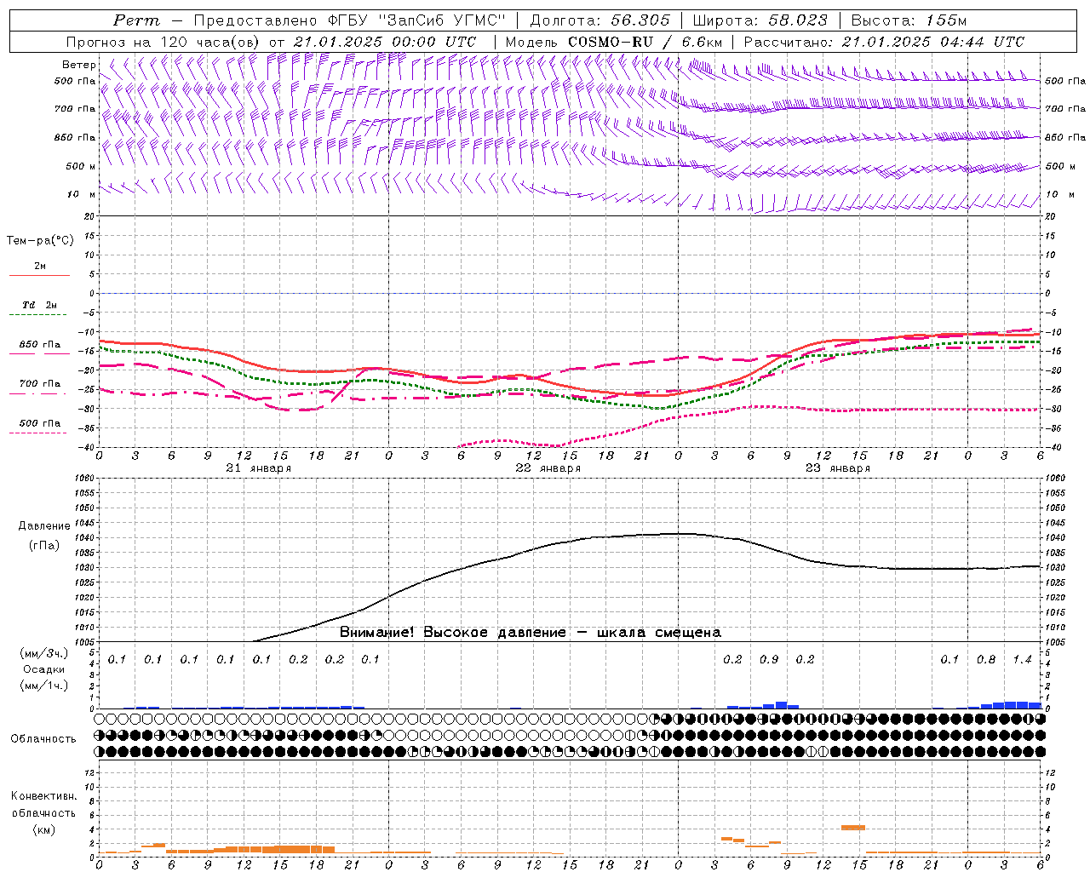The height and width of the screenshot is (872, 1090).
Task: Click the "Td 2м" dew point legend entry
Action: 39,305
